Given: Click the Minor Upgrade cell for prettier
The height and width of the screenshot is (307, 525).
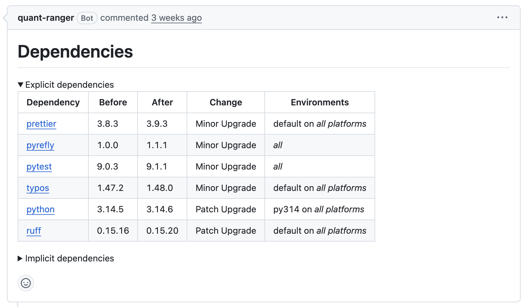Looking at the screenshot, I should [x=226, y=124].
